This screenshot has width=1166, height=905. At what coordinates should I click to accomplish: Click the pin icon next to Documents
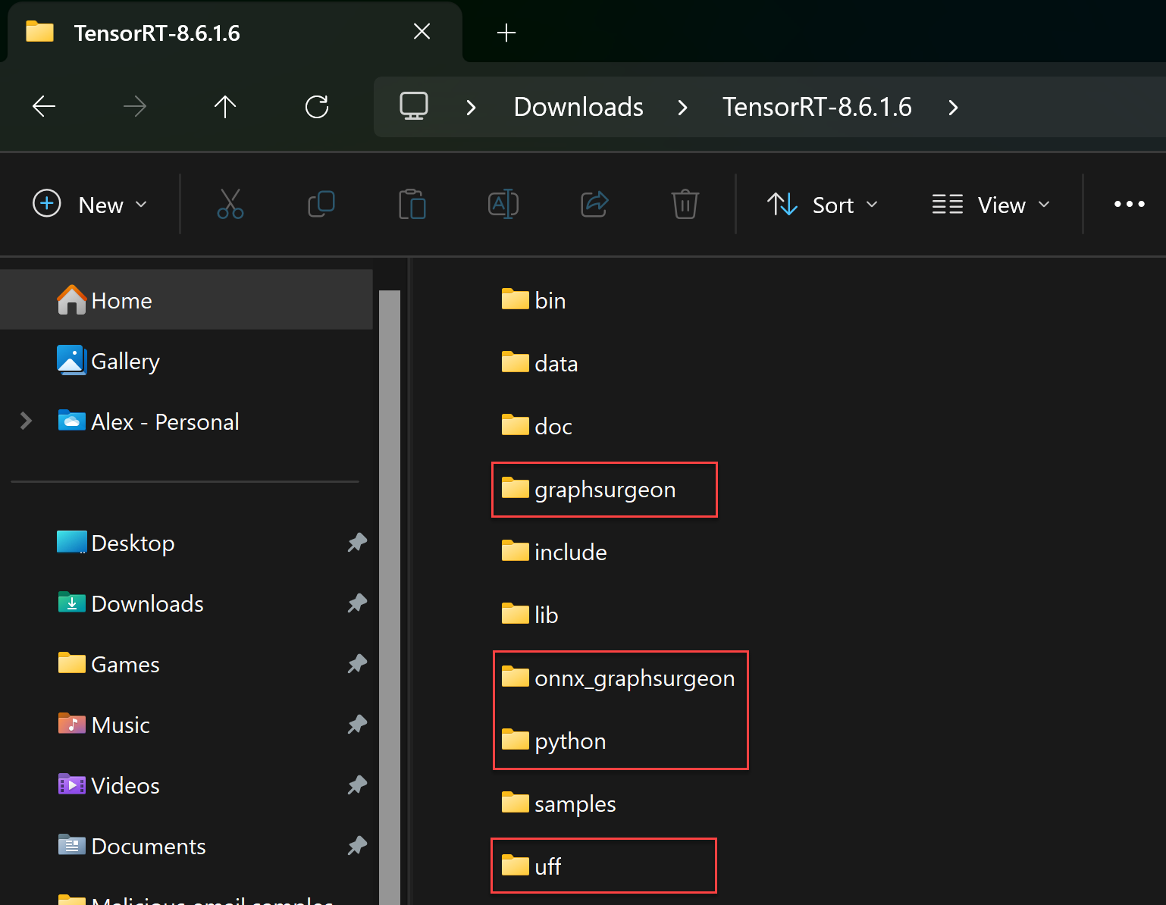pyautogui.click(x=357, y=846)
